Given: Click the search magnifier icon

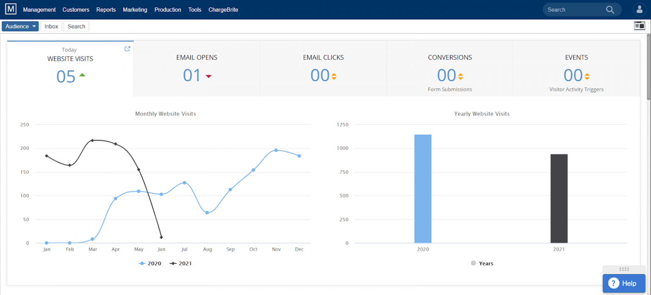Looking at the screenshot, I should (x=610, y=9).
